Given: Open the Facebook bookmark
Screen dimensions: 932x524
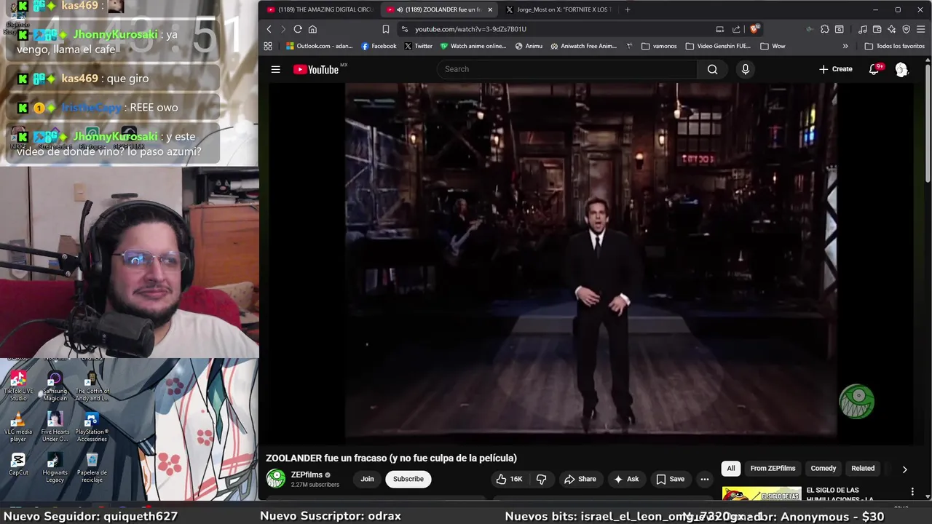Looking at the screenshot, I should click(x=379, y=46).
